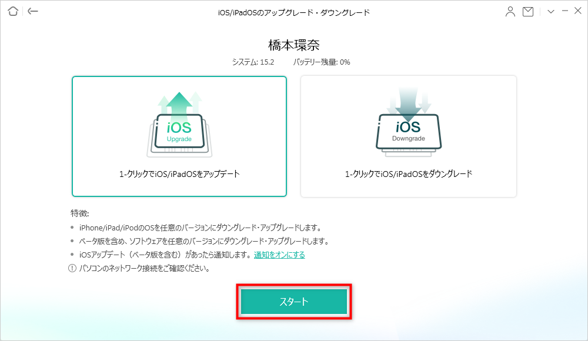Click the network warning exclamation icon
The height and width of the screenshot is (341, 588).
click(72, 268)
